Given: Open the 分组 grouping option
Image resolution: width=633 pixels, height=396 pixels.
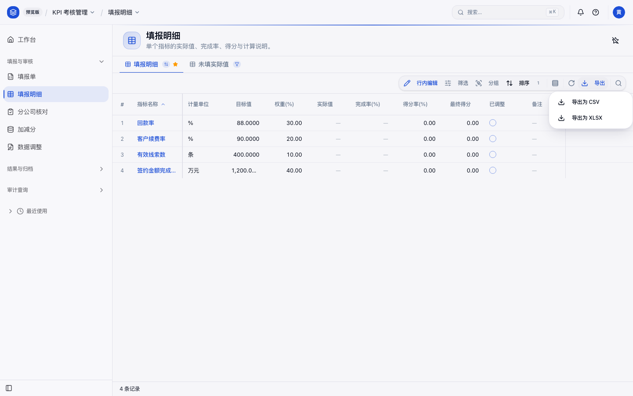Looking at the screenshot, I should [x=487, y=83].
